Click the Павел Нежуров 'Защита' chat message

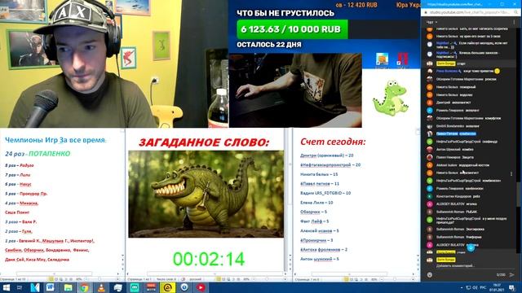[x=454, y=157]
